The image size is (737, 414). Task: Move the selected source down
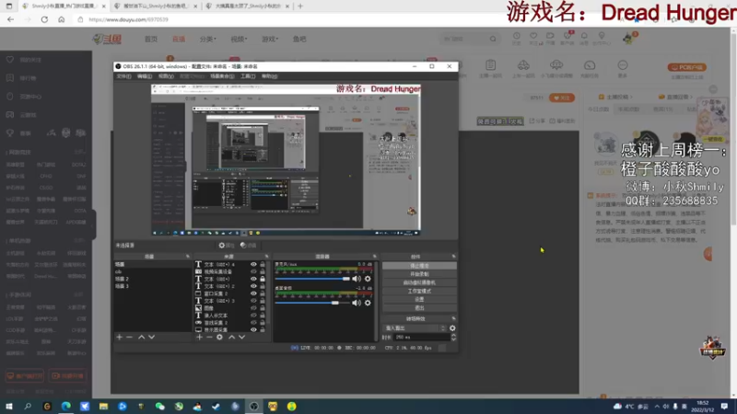click(241, 337)
